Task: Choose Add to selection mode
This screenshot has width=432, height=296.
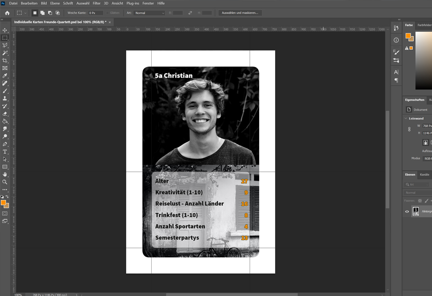Action: [42, 13]
